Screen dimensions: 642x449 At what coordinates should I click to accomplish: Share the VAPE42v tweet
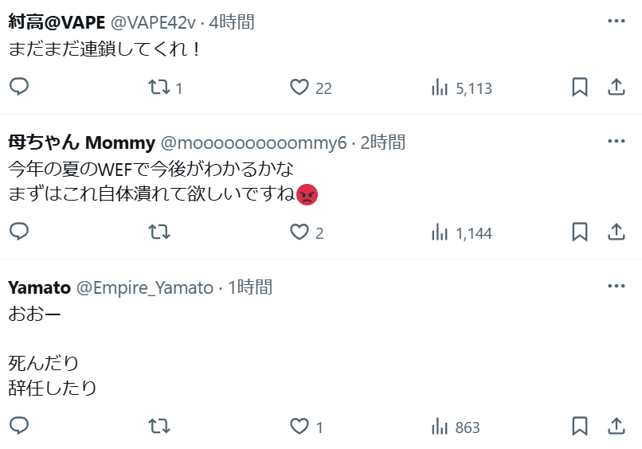[617, 88]
